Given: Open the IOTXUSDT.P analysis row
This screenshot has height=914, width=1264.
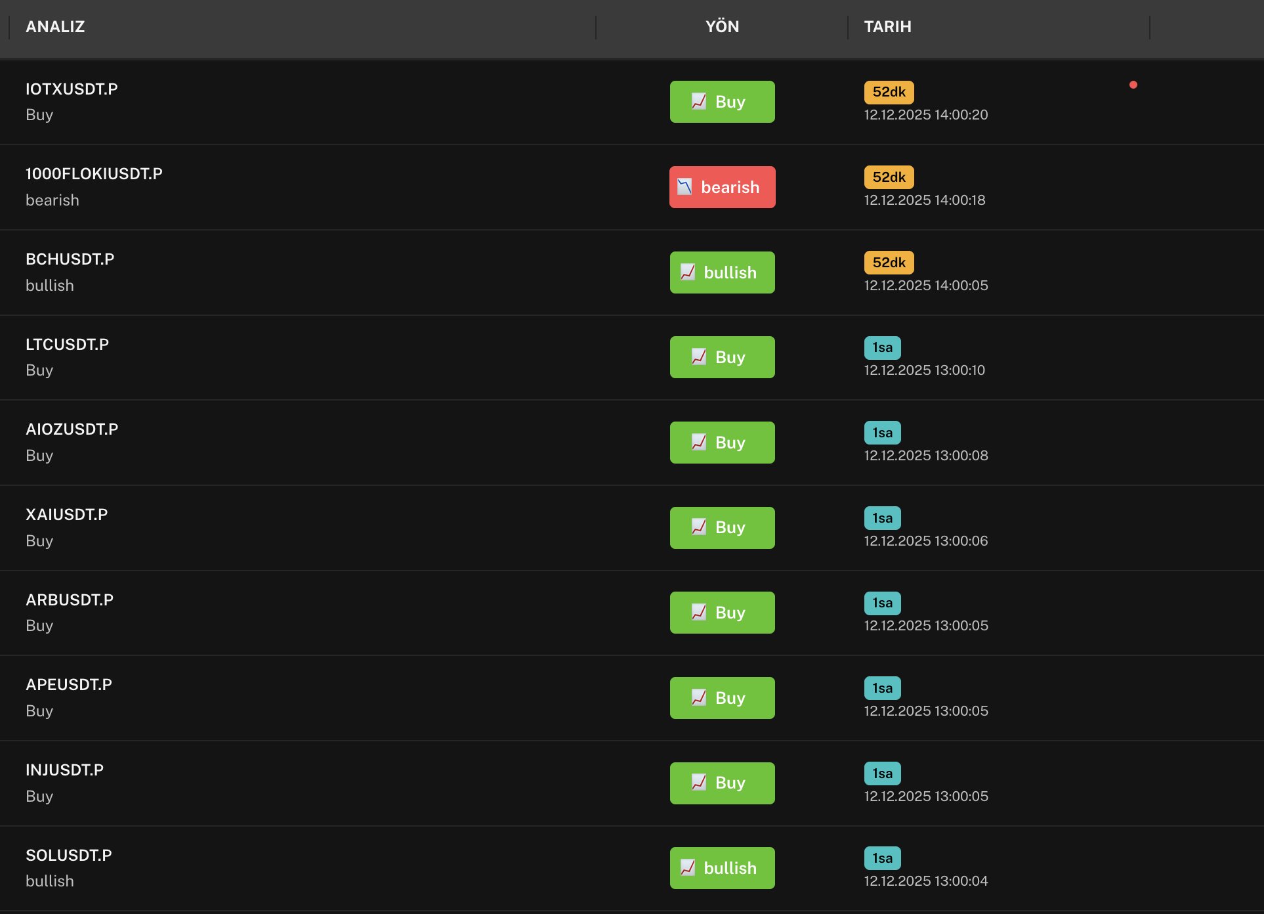Looking at the screenshot, I should click(x=72, y=89).
